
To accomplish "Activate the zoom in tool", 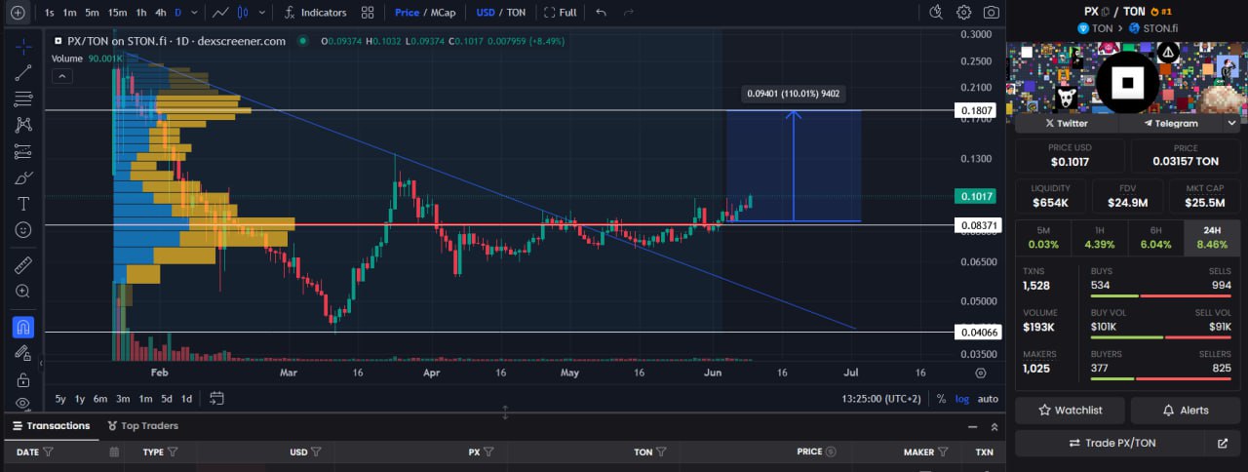I will [x=23, y=292].
